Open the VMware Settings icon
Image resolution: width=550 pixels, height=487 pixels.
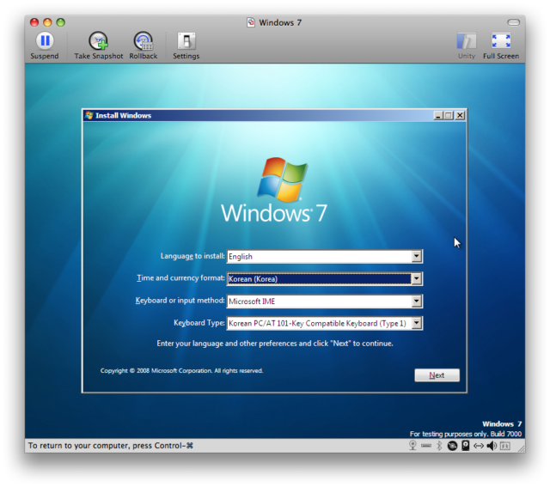point(186,40)
